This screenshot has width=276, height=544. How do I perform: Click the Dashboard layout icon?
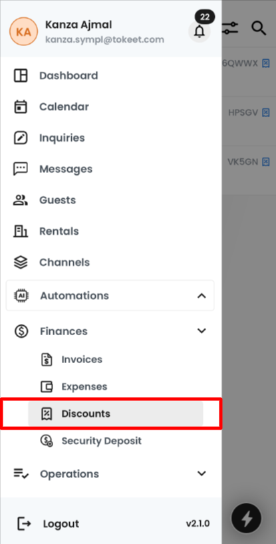pyautogui.click(x=21, y=76)
